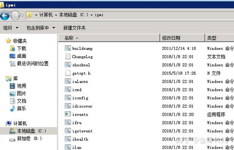Sort by the 修改日期 column header

pos(183,38)
